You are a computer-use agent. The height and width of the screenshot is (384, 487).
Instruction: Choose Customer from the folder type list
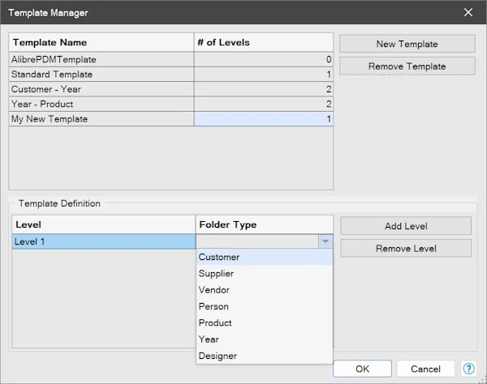pos(265,257)
